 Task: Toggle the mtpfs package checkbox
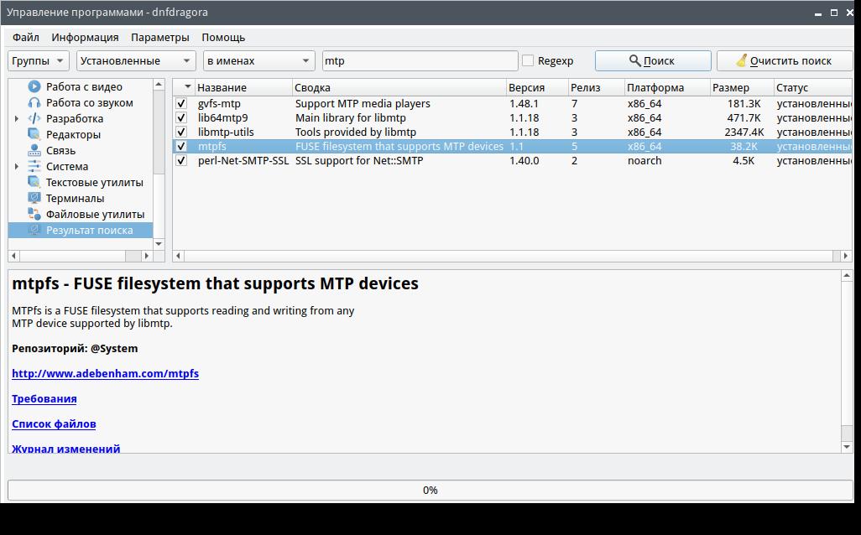[181, 146]
